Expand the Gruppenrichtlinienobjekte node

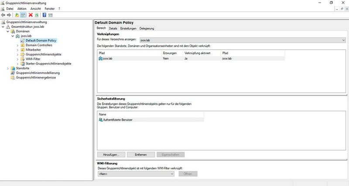(17, 55)
